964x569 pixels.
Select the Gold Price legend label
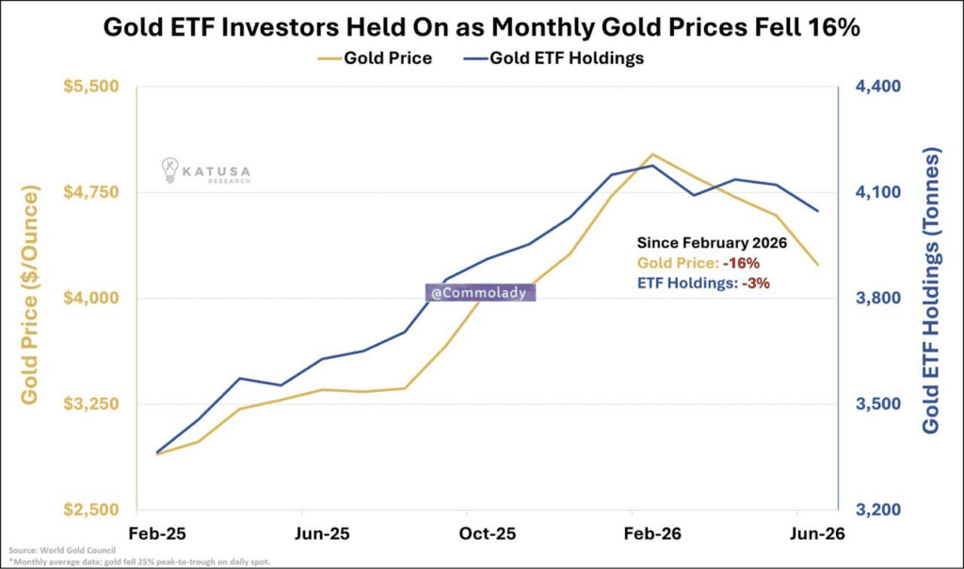coord(388,57)
